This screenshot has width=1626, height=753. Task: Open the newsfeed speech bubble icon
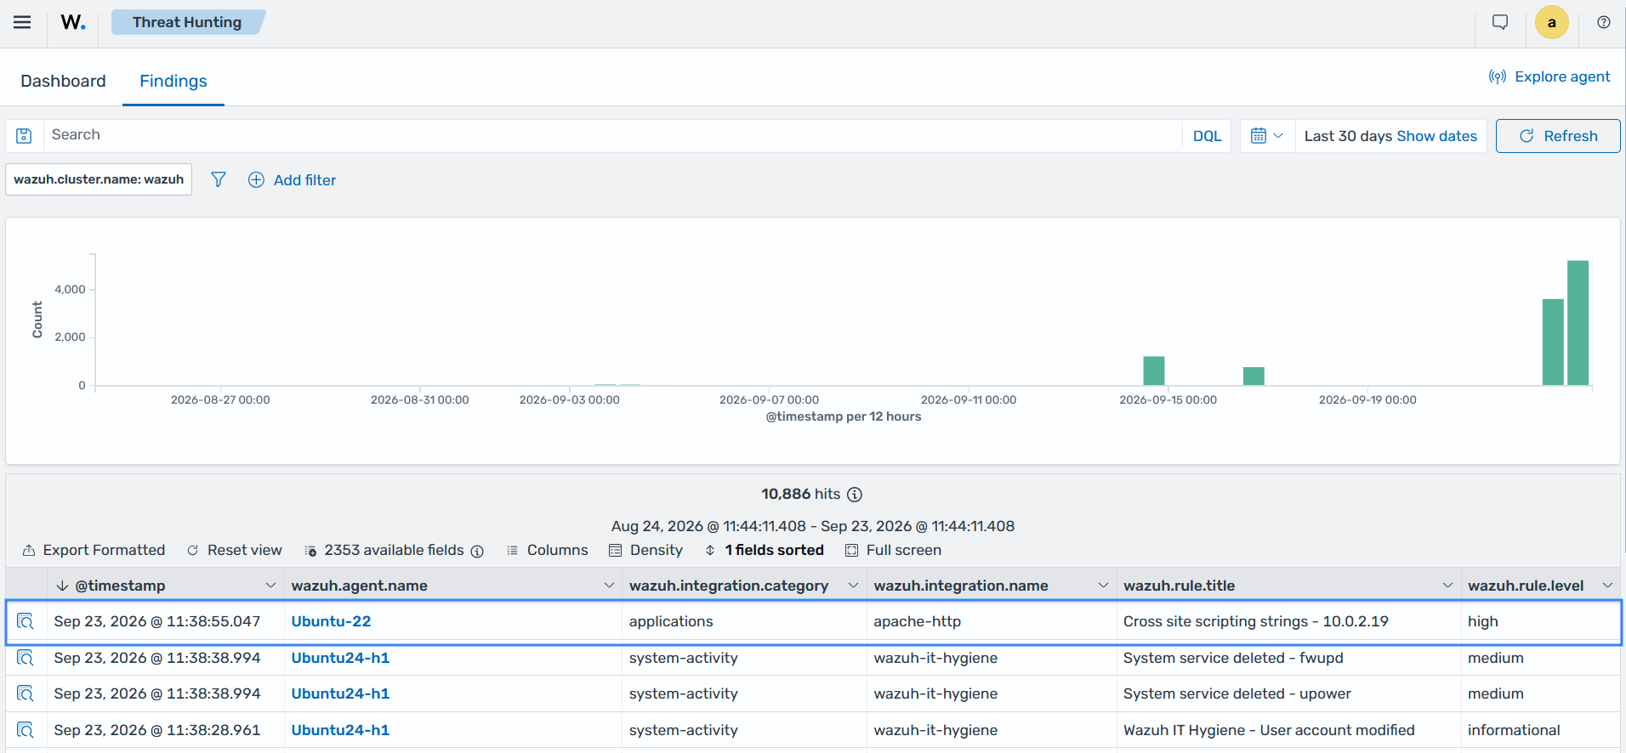1500,23
